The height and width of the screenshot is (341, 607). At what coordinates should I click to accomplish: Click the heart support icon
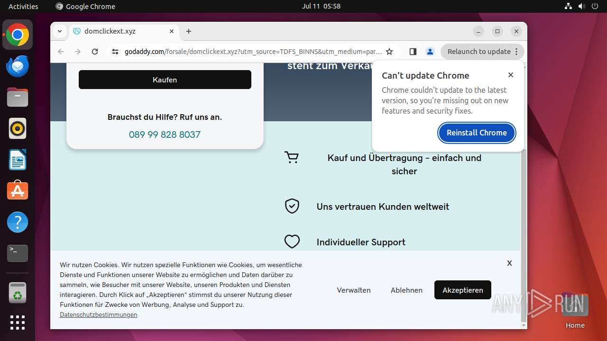[292, 242]
